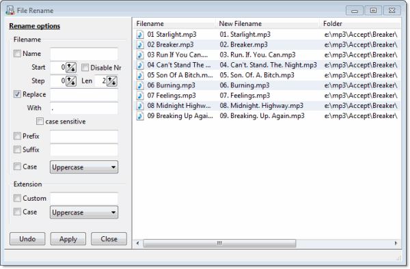Focus the Prefix text field
Screen dimensions: 410x269
point(84,137)
